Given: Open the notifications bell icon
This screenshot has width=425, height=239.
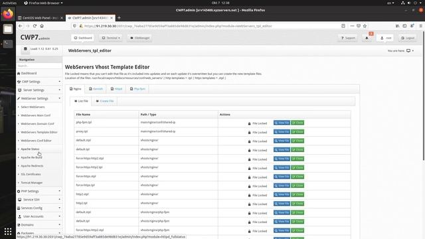Looking at the screenshot, I should coord(367,38).
